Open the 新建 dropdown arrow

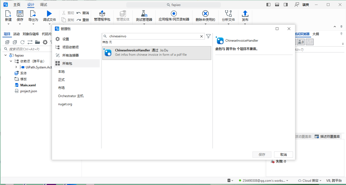point(8,24)
